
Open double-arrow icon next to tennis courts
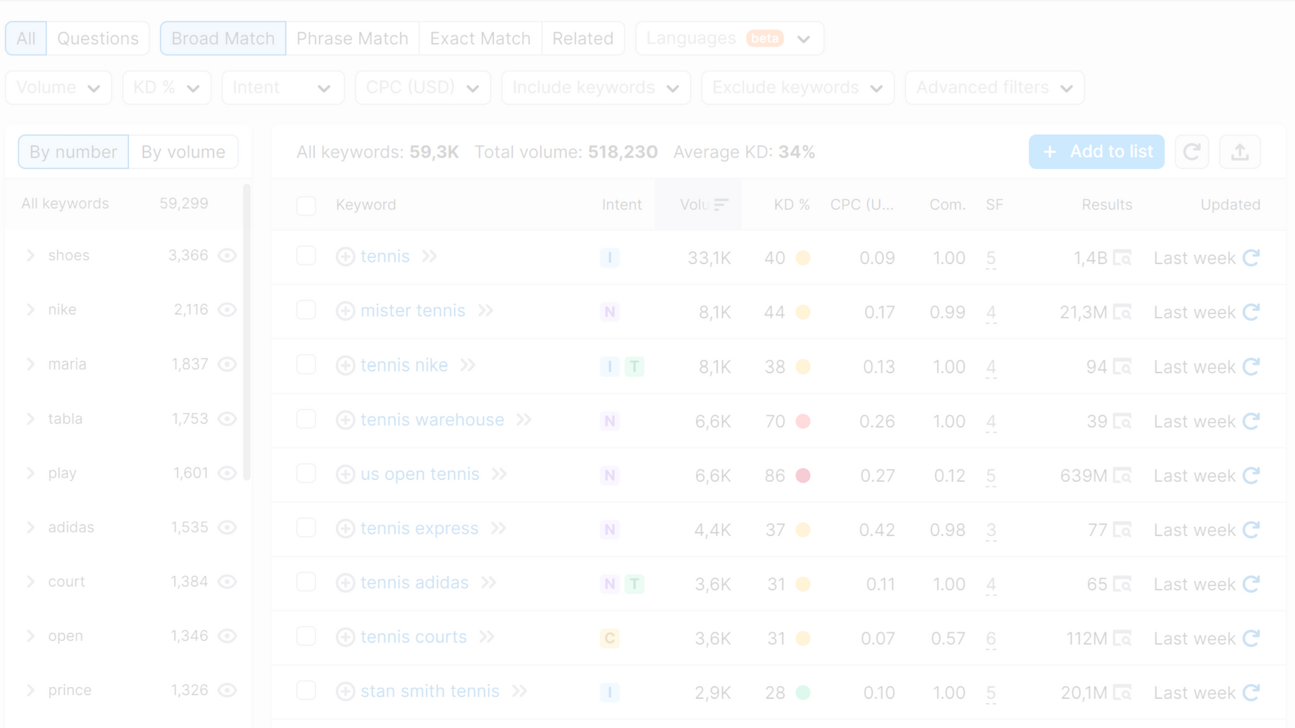487,637
